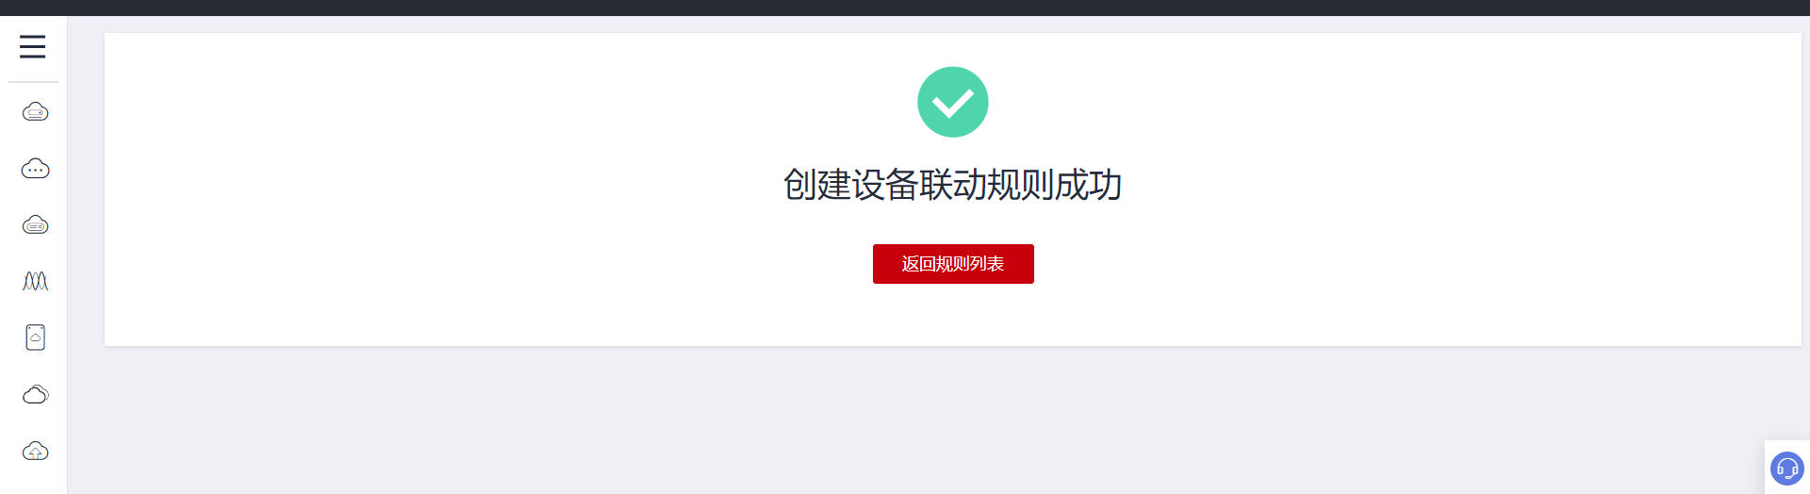Click the cloud server icon in sidebar
Image resolution: width=1810 pixels, height=494 pixels.
coord(35,112)
